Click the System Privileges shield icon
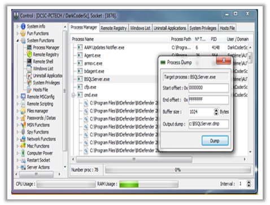Screen dimensions: 270x205 tap(29, 83)
